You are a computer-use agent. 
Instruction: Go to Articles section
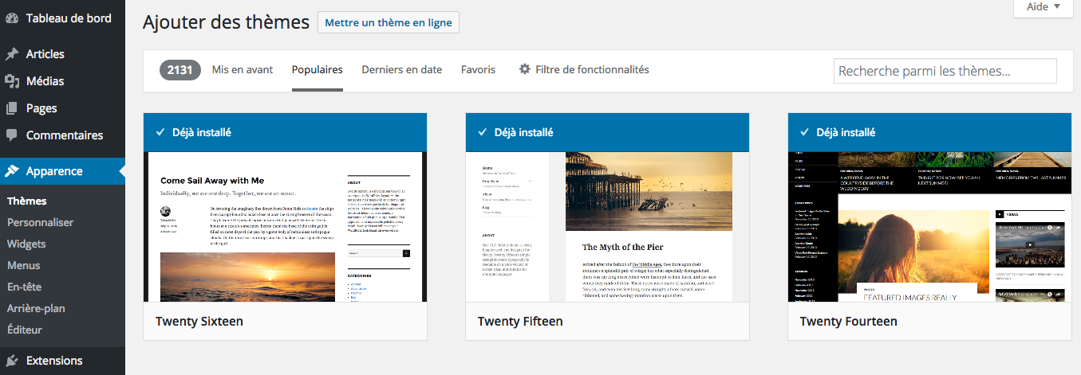tap(62, 54)
